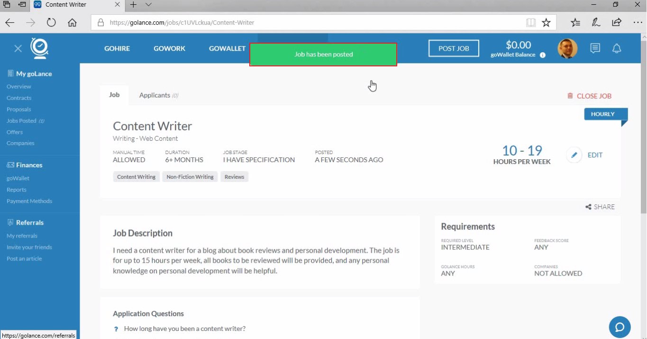Open a new browser tab
The height and width of the screenshot is (339, 647).
(133, 5)
